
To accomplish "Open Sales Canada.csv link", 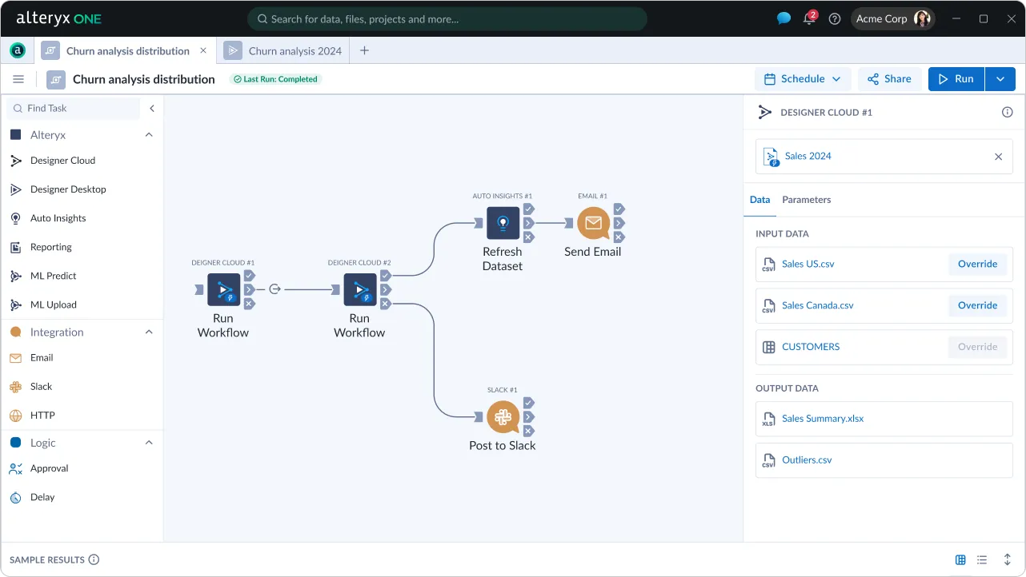I will [818, 305].
